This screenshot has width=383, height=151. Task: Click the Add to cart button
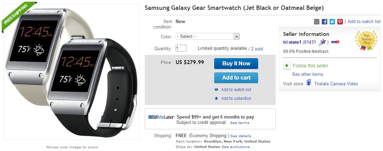[236, 78]
